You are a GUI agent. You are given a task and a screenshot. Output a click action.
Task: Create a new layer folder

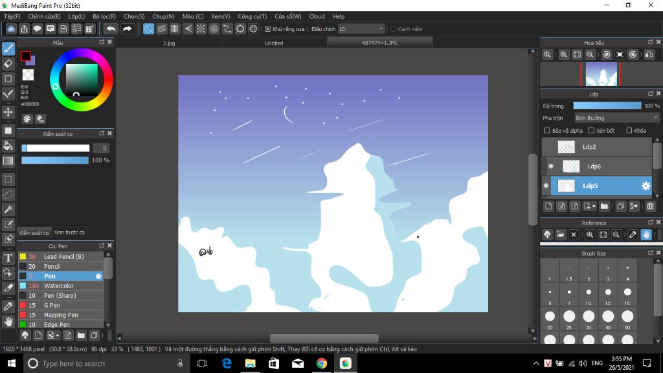coord(604,206)
